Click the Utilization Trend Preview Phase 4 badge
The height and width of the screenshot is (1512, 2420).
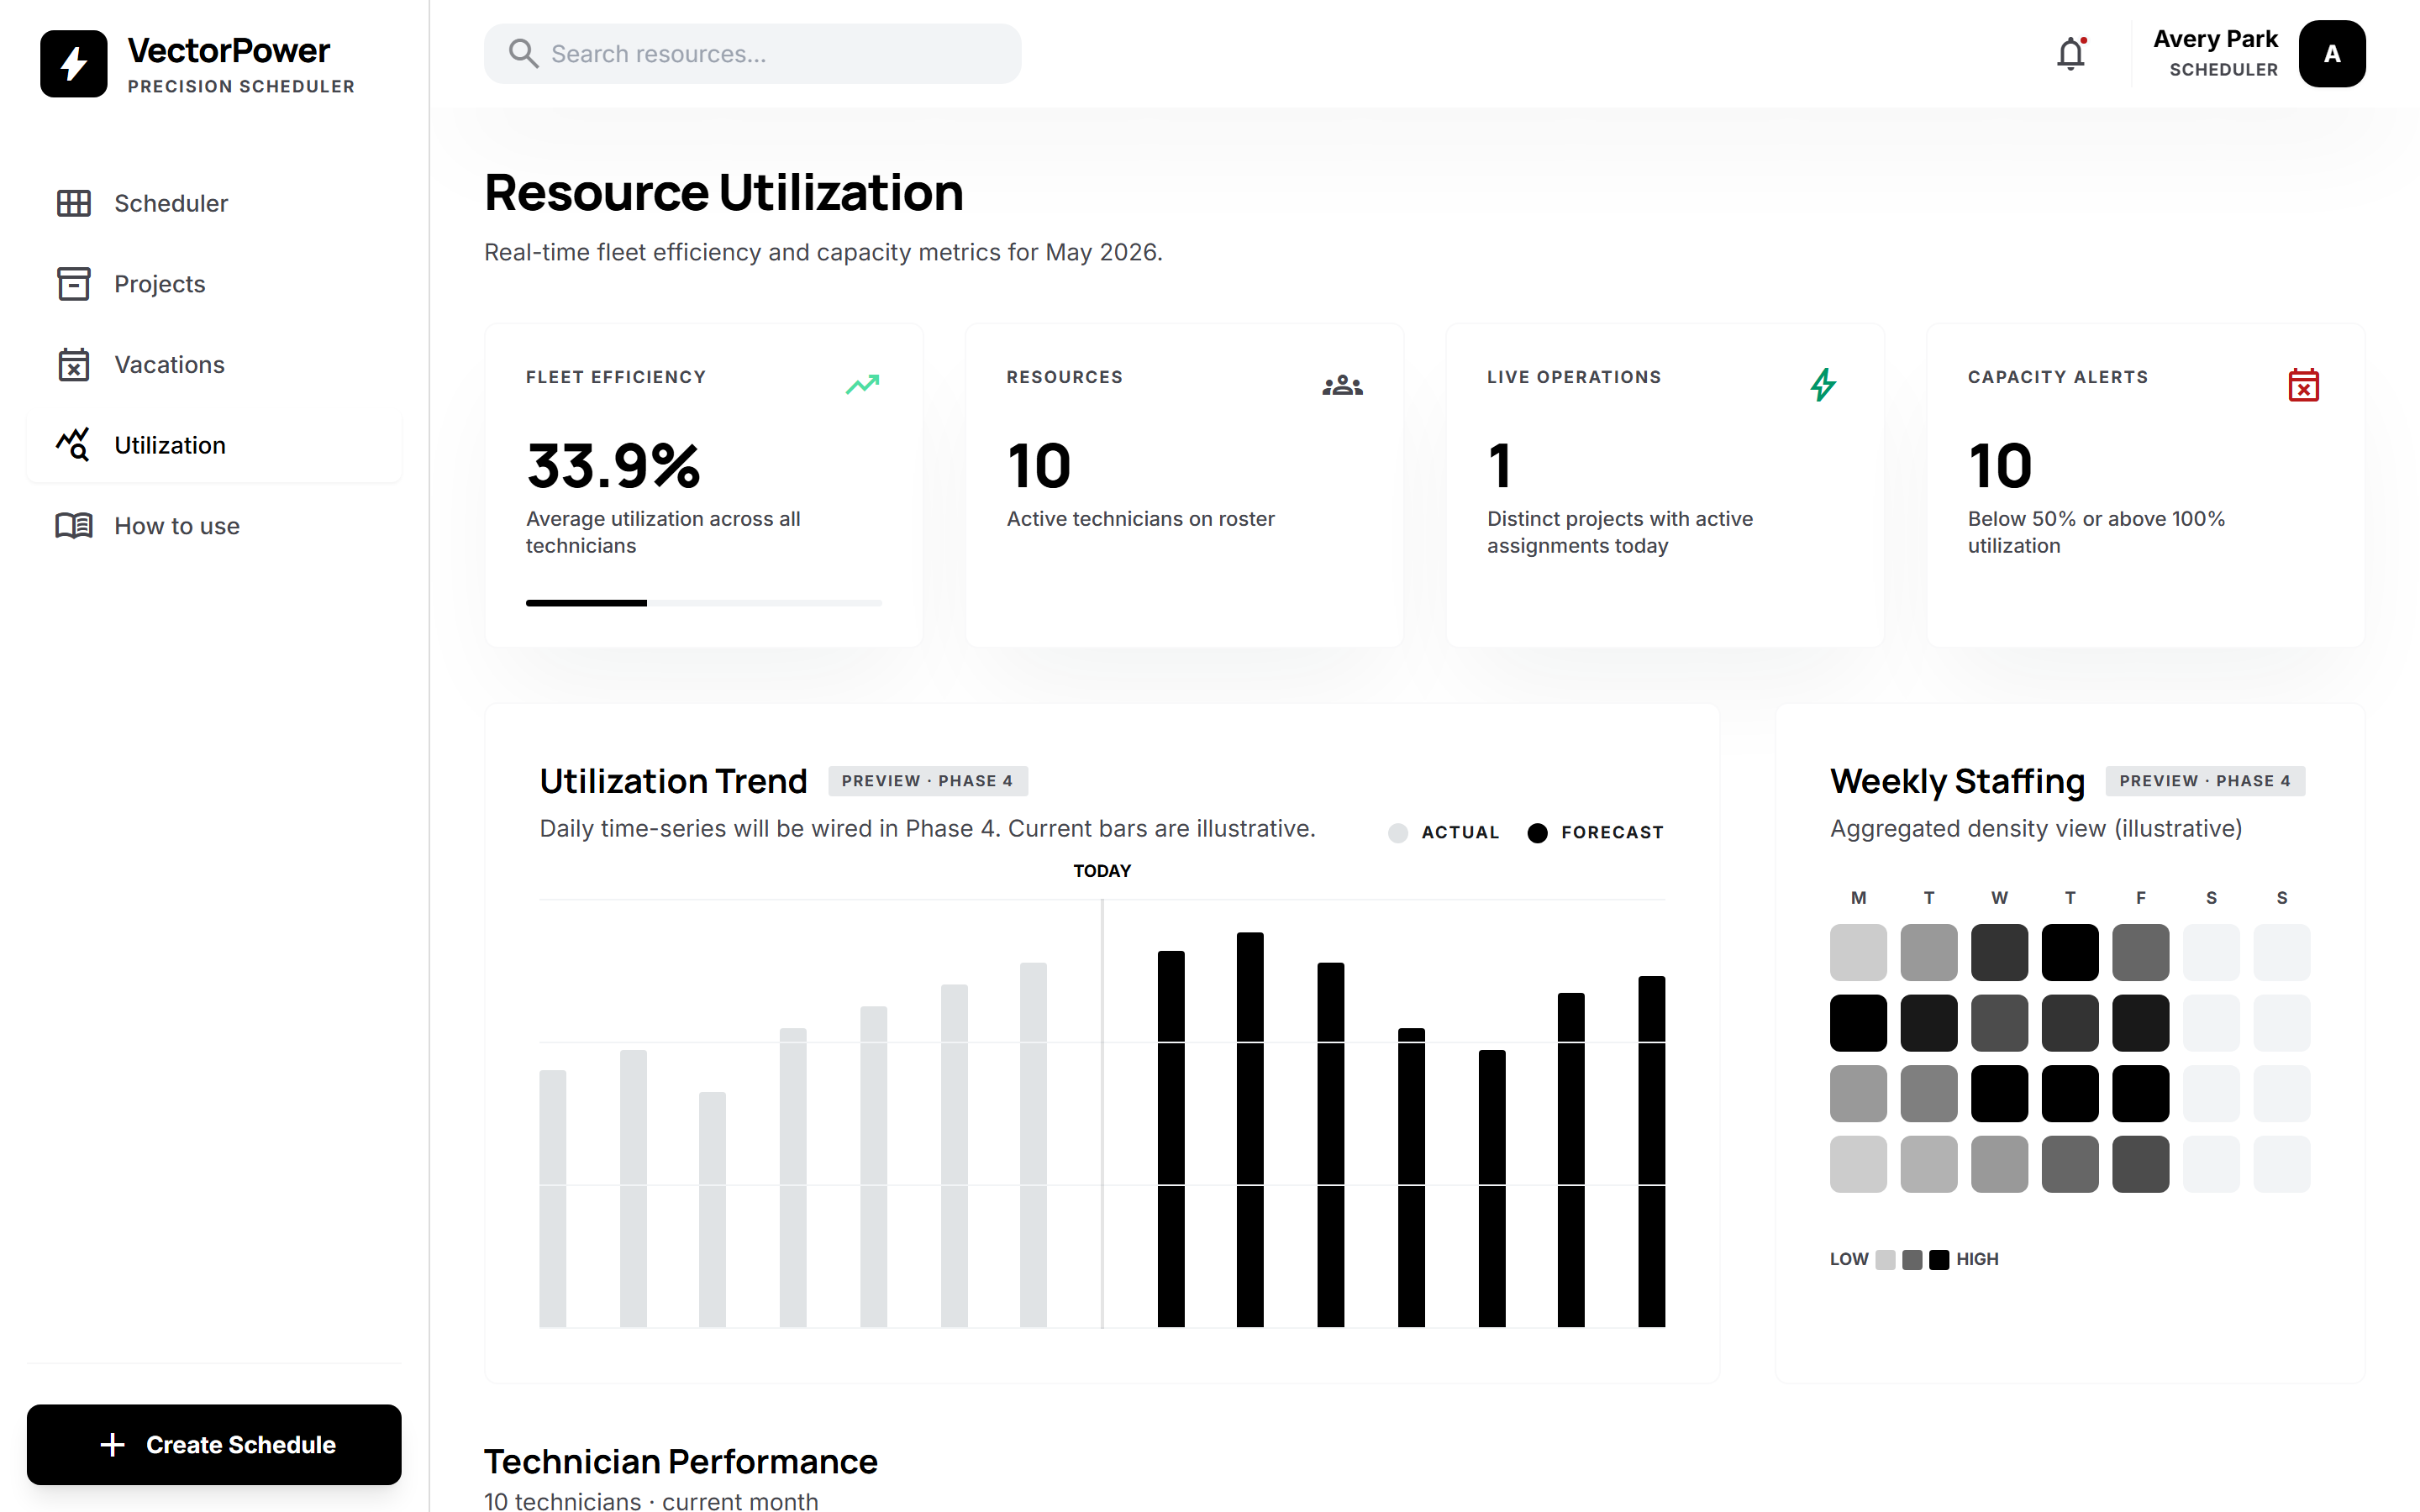click(927, 781)
